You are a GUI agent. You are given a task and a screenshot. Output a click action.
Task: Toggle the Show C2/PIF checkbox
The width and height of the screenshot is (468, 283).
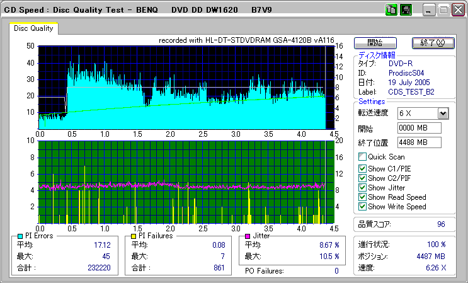(x=362, y=178)
